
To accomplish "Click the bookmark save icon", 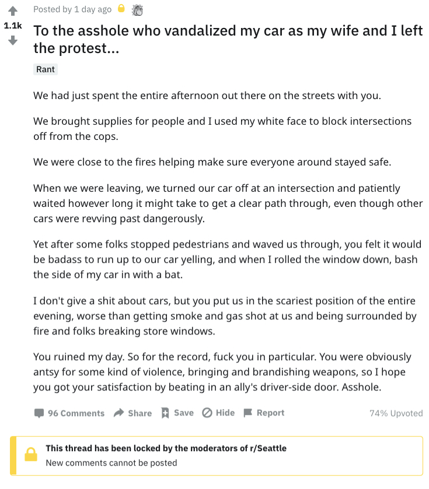I will pyautogui.click(x=165, y=413).
